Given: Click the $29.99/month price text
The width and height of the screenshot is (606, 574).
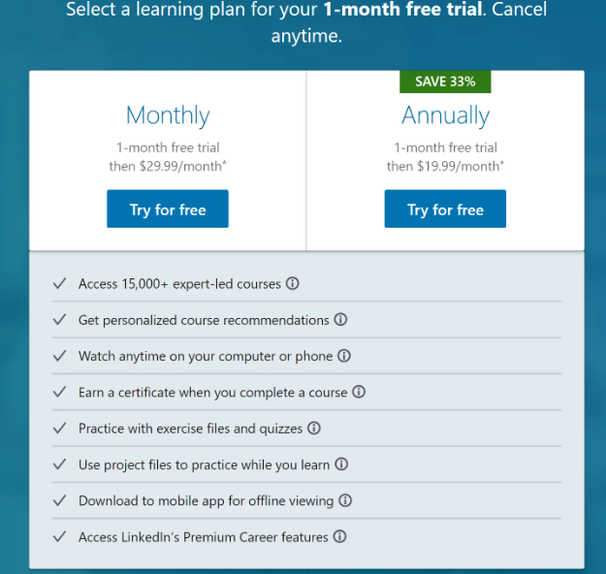Looking at the screenshot, I should tap(182, 166).
